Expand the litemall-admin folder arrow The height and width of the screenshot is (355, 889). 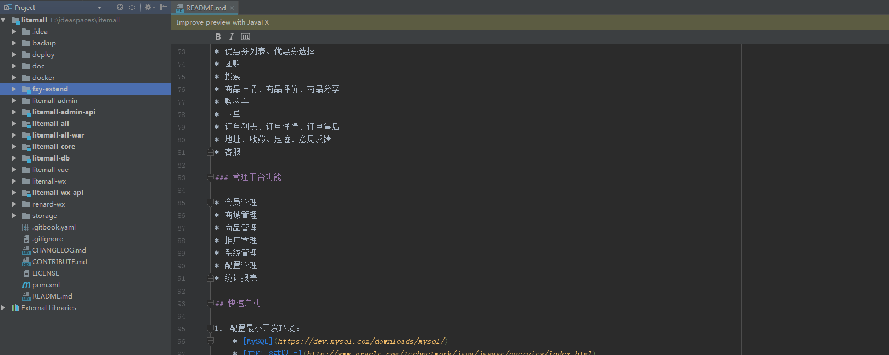pyautogui.click(x=14, y=101)
